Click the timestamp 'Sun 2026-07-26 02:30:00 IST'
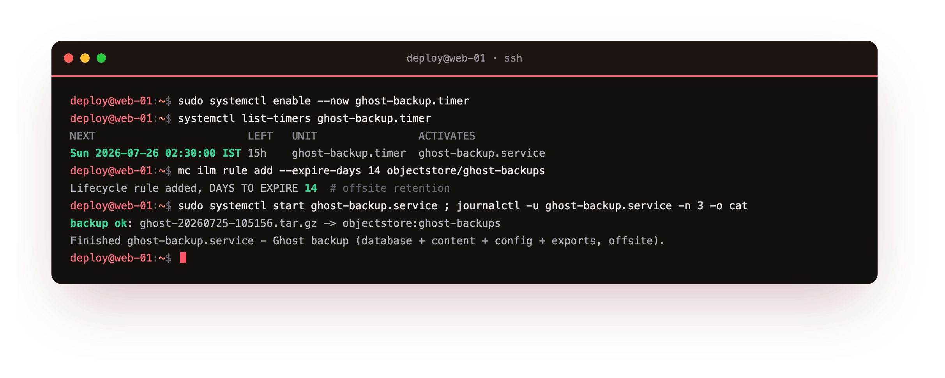Viewport: 945px width, 378px height. (155, 153)
